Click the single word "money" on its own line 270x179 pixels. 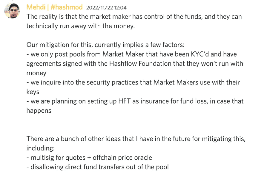coord(36,73)
